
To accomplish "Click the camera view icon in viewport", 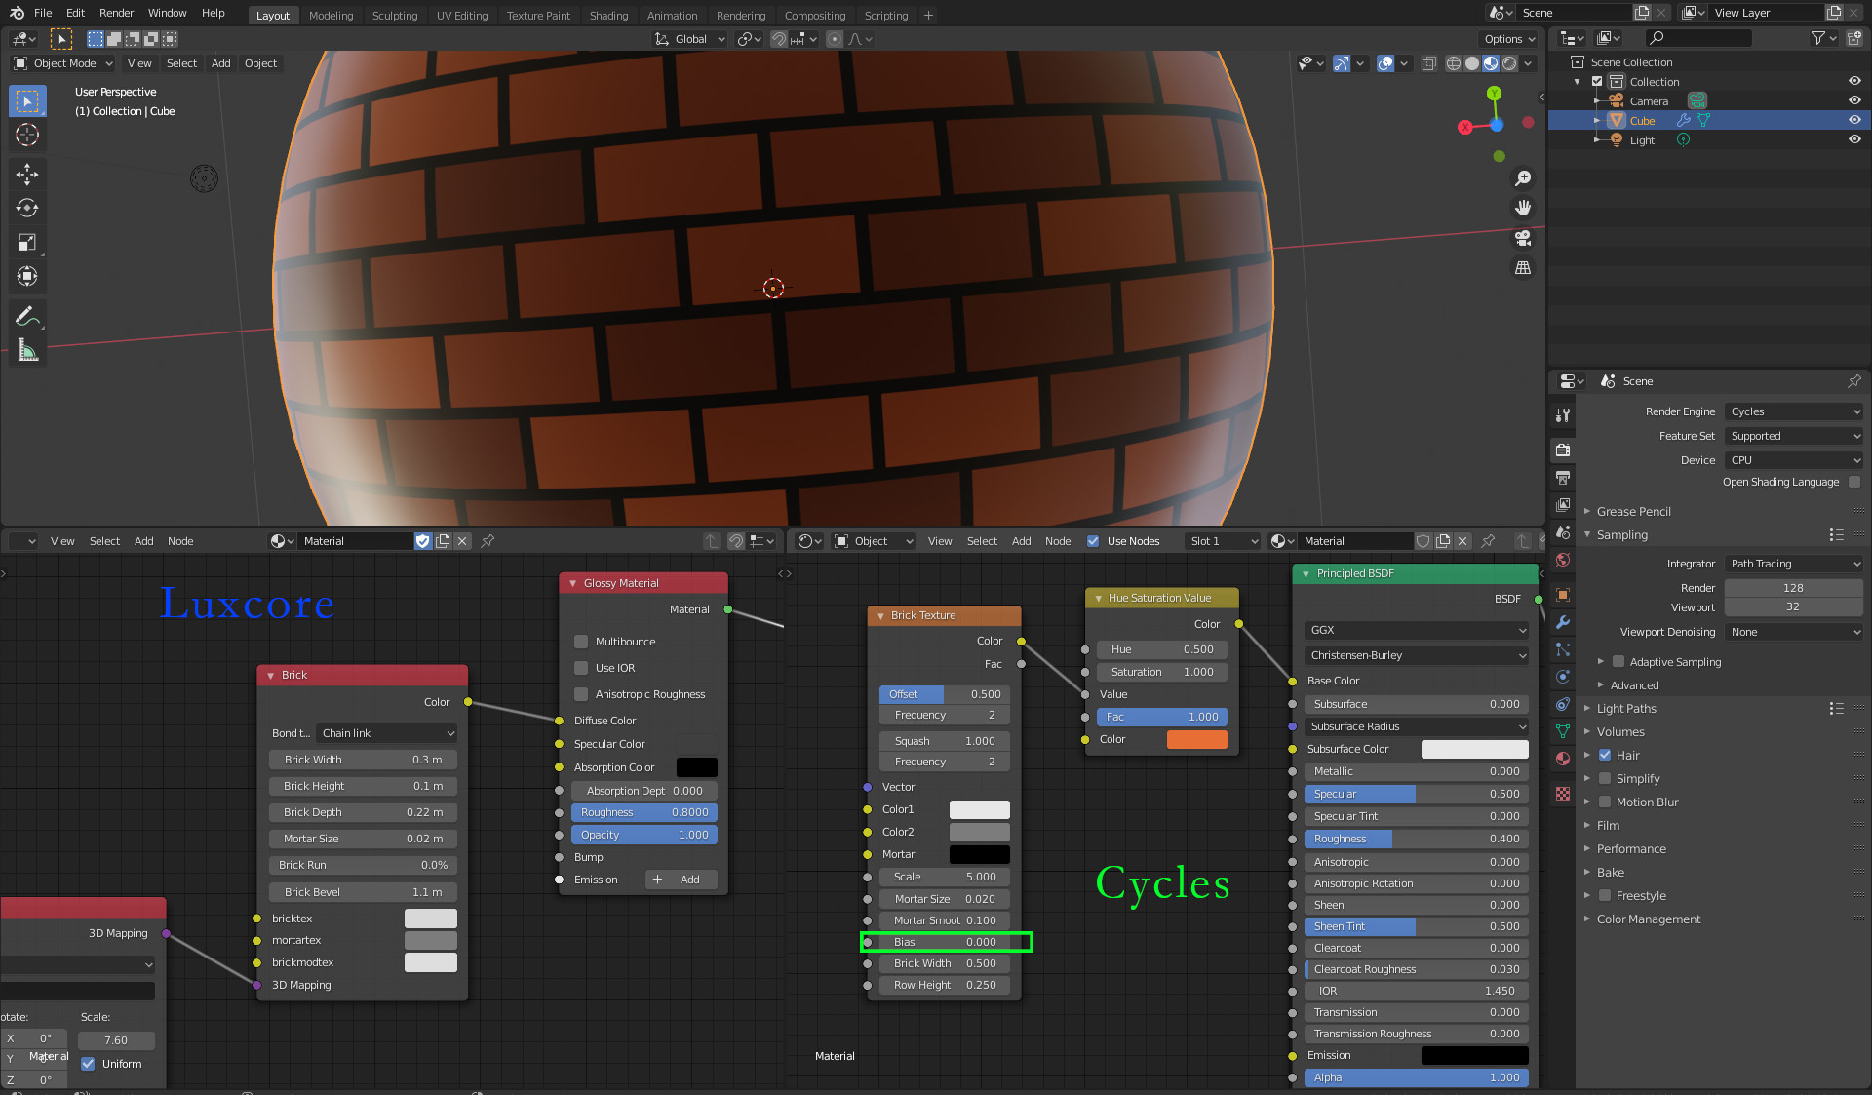I will 1522,238.
